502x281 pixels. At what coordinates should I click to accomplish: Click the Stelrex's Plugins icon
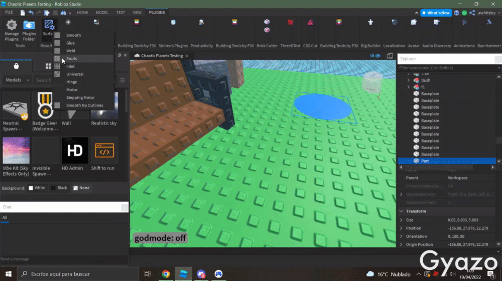coord(173,22)
